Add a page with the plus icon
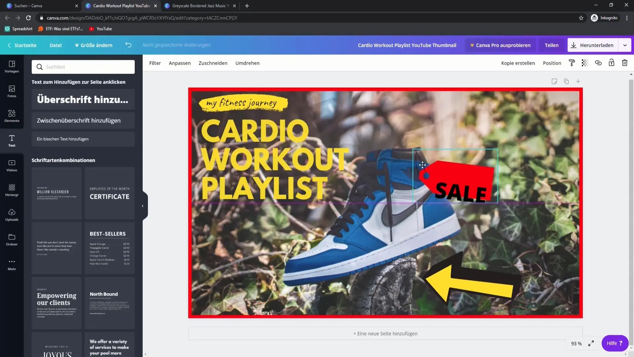 coord(578,81)
